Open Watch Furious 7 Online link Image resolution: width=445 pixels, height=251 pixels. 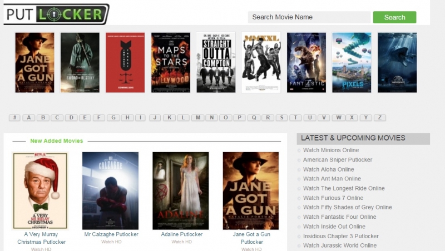click(333, 198)
